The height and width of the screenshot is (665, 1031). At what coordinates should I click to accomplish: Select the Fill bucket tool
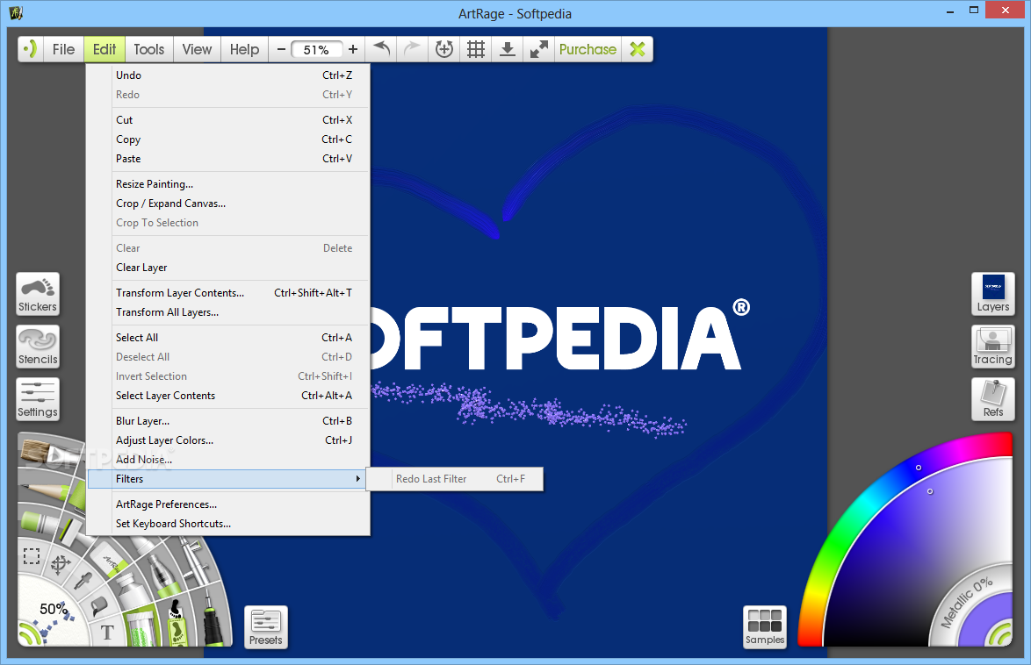pyautogui.click(x=99, y=606)
